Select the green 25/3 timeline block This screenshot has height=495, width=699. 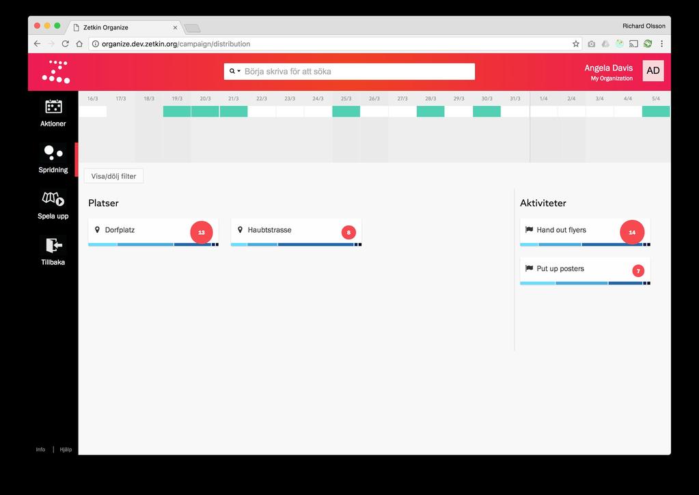[346, 111]
